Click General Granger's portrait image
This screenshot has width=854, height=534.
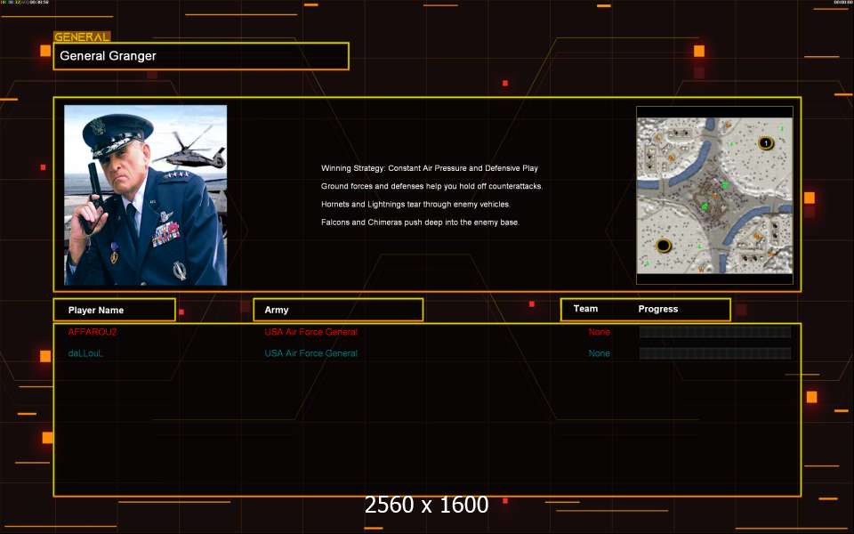(x=145, y=195)
